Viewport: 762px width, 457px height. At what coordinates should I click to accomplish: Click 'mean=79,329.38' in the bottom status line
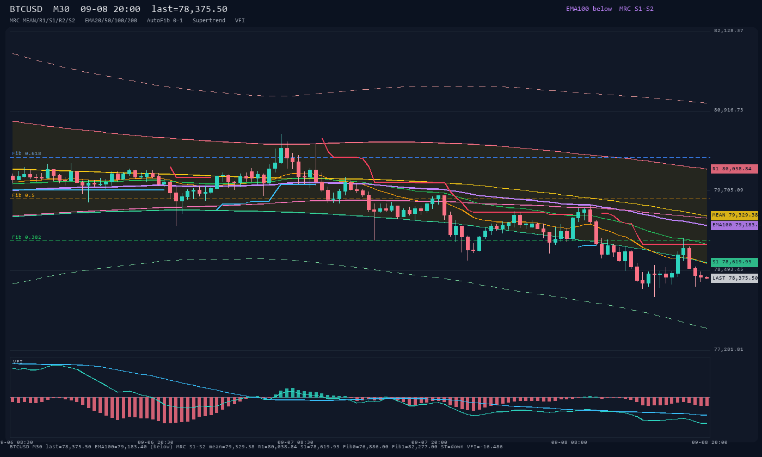232,447
